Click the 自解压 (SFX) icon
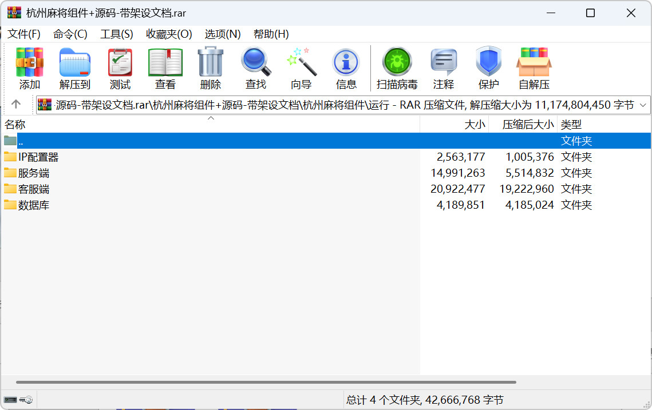The width and height of the screenshot is (652, 410). tap(534, 62)
